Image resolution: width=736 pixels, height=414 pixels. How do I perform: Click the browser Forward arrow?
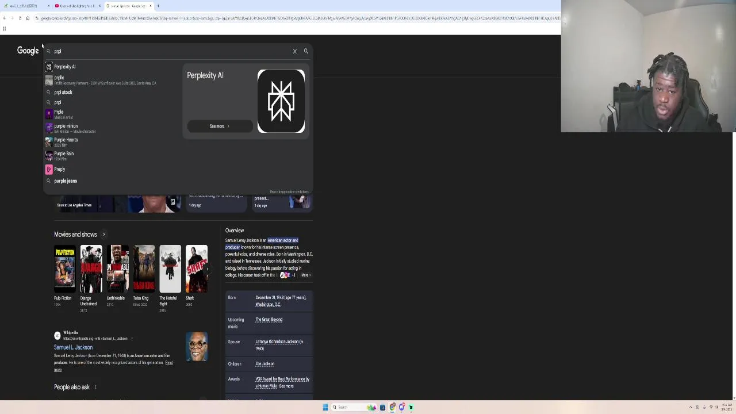click(x=12, y=18)
